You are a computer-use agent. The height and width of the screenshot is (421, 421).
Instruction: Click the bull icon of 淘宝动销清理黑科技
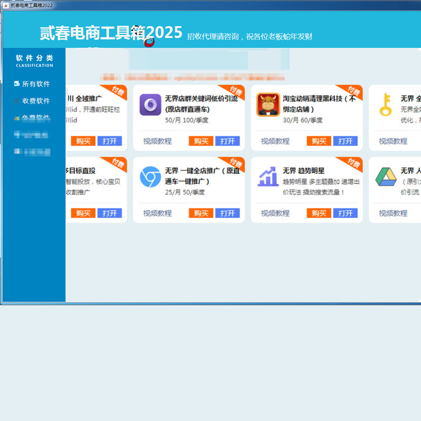coord(268,105)
